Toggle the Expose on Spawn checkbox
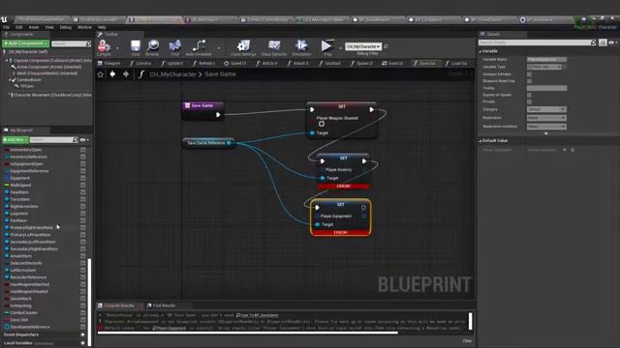The image size is (620, 348). pyautogui.click(x=530, y=95)
